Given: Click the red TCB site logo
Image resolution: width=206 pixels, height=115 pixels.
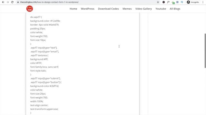Looking at the screenshot, I should [x=30, y=9].
